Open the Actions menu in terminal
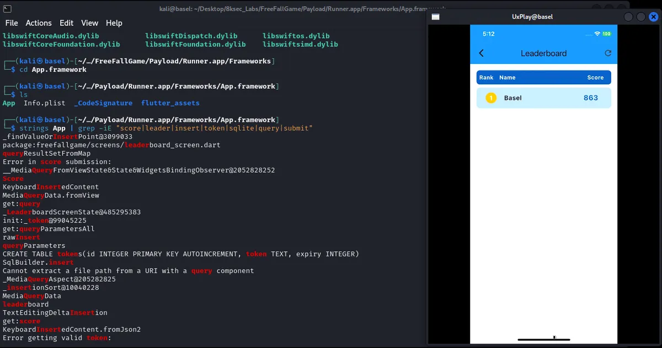 click(39, 23)
